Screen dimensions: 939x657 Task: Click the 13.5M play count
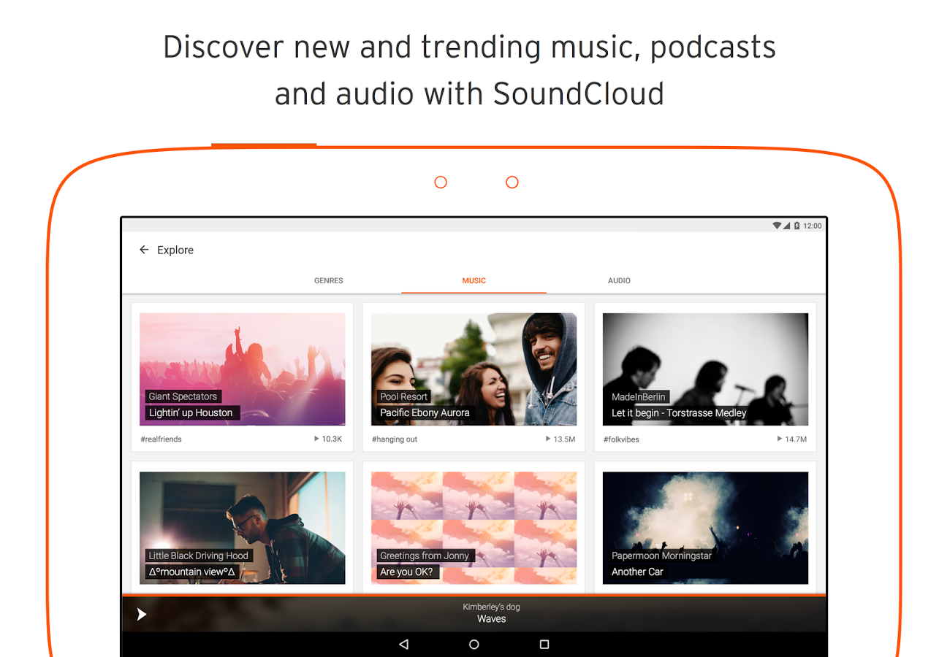pyautogui.click(x=560, y=439)
